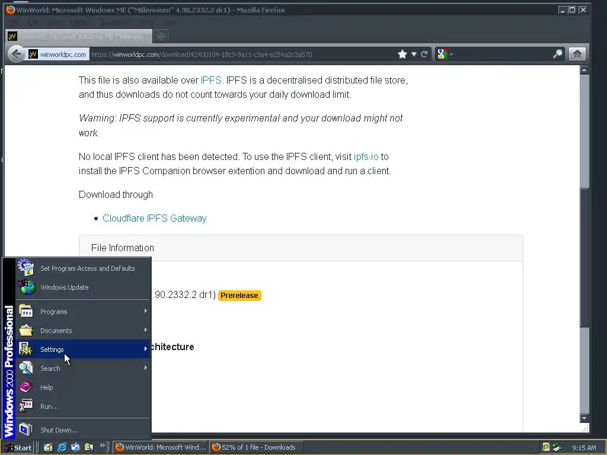Image resolution: width=607 pixels, height=455 pixels.
Task: Click the vertical scrollbar thumb
Action: click(x=584, y=258)
